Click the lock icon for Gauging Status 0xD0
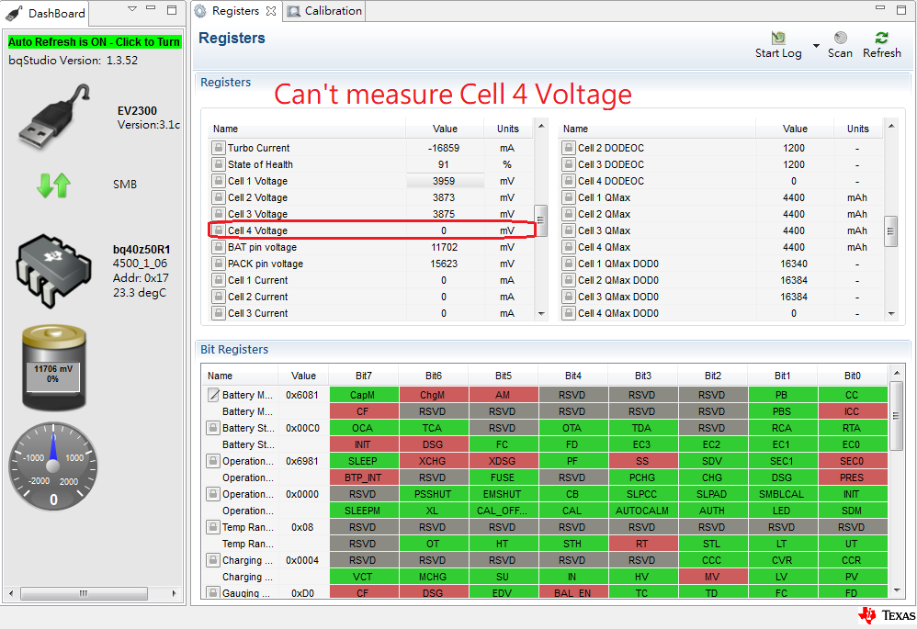917x629 pixels. click(213, 592)
